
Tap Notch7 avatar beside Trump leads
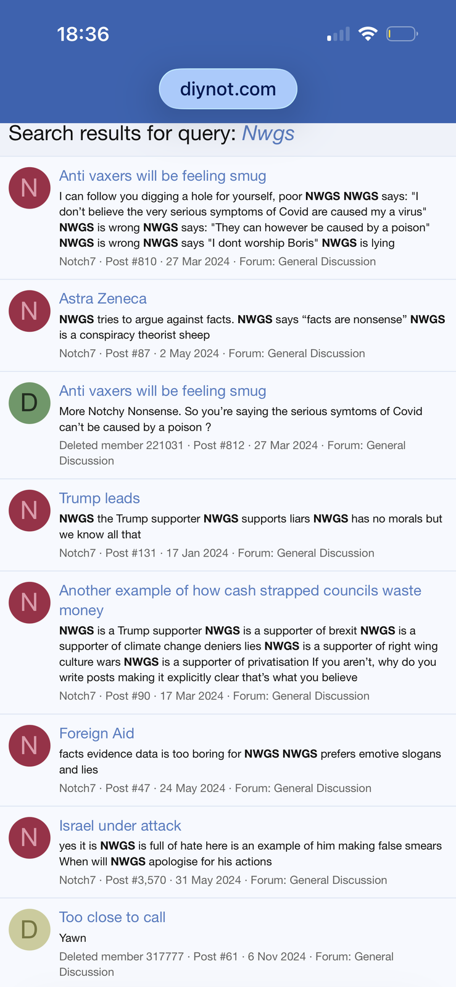[29, 510]
